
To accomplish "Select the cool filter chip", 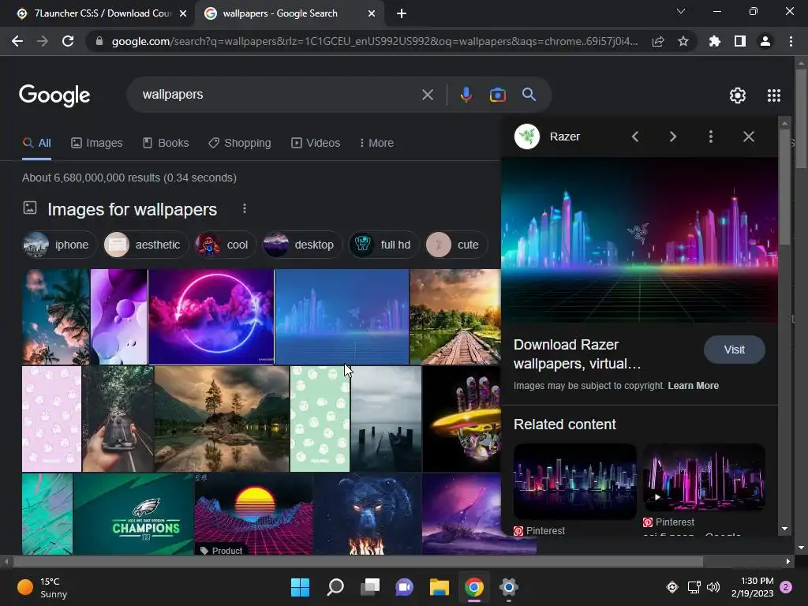I will point(225,245).
